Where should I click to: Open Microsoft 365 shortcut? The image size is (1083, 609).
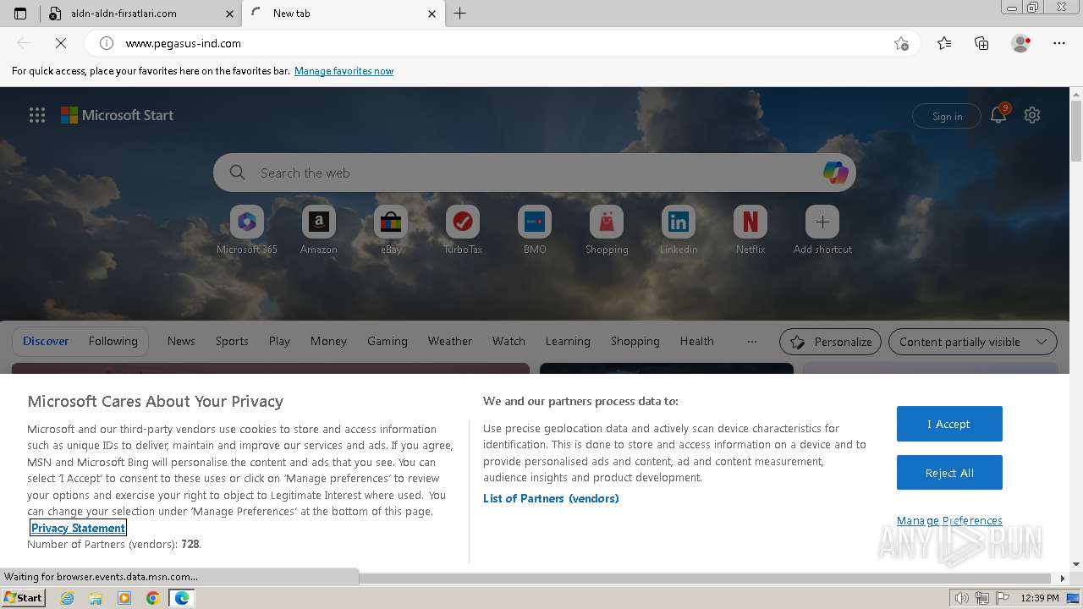pos(247,229)
